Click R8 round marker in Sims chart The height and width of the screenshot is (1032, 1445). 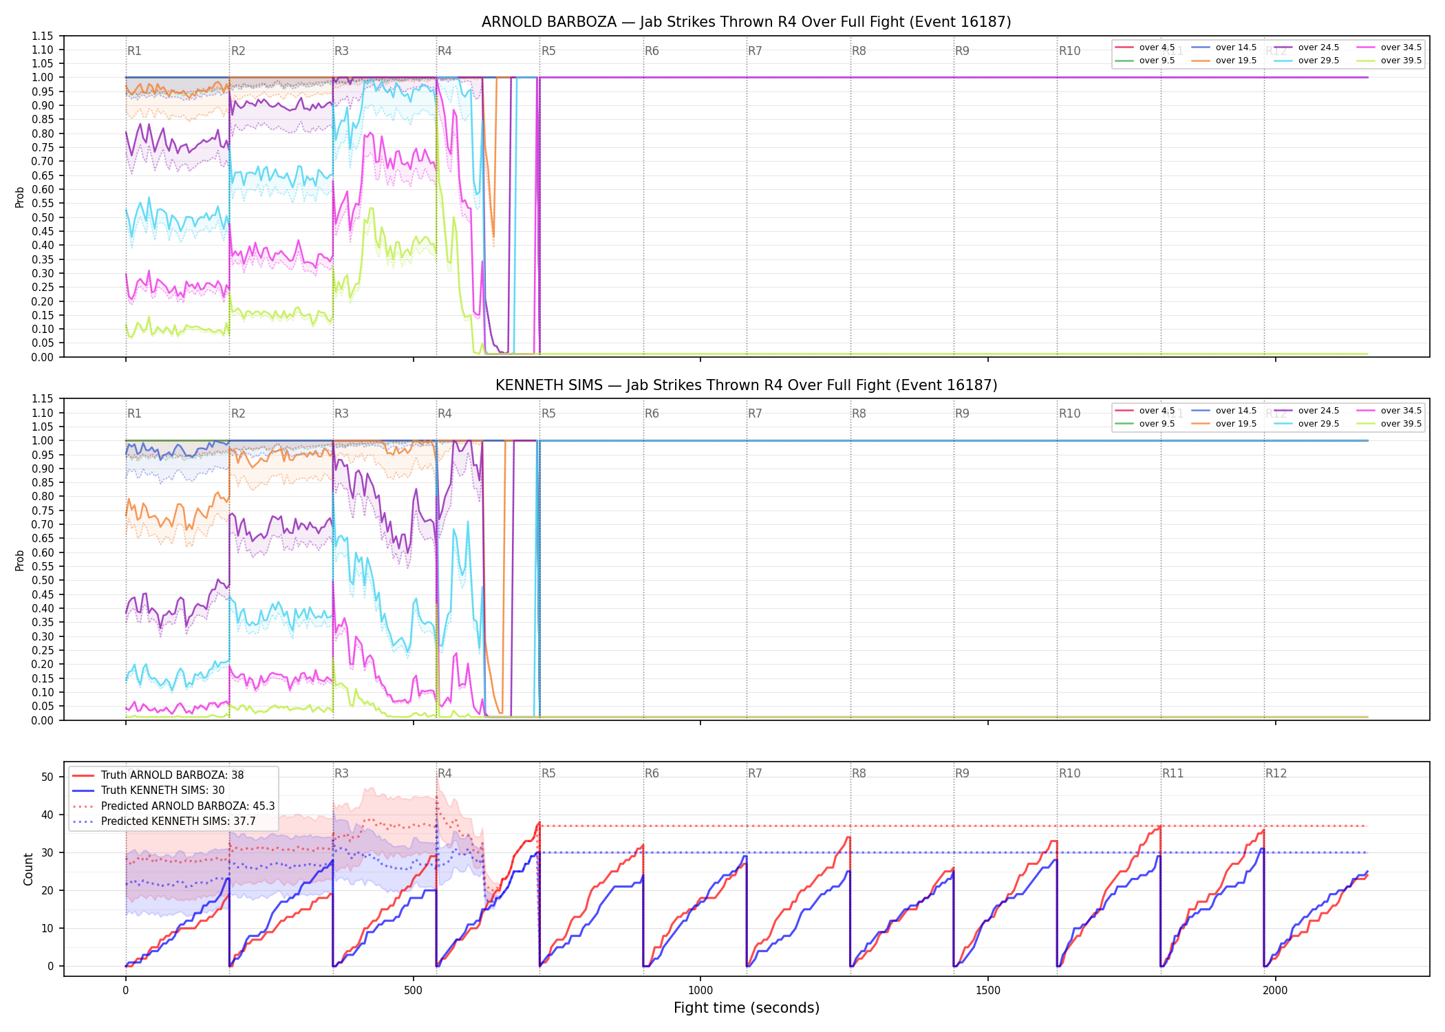859,413
